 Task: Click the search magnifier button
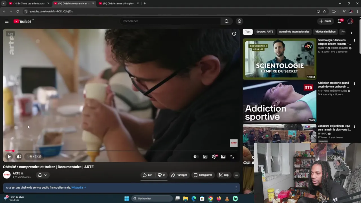coord(226,21)
